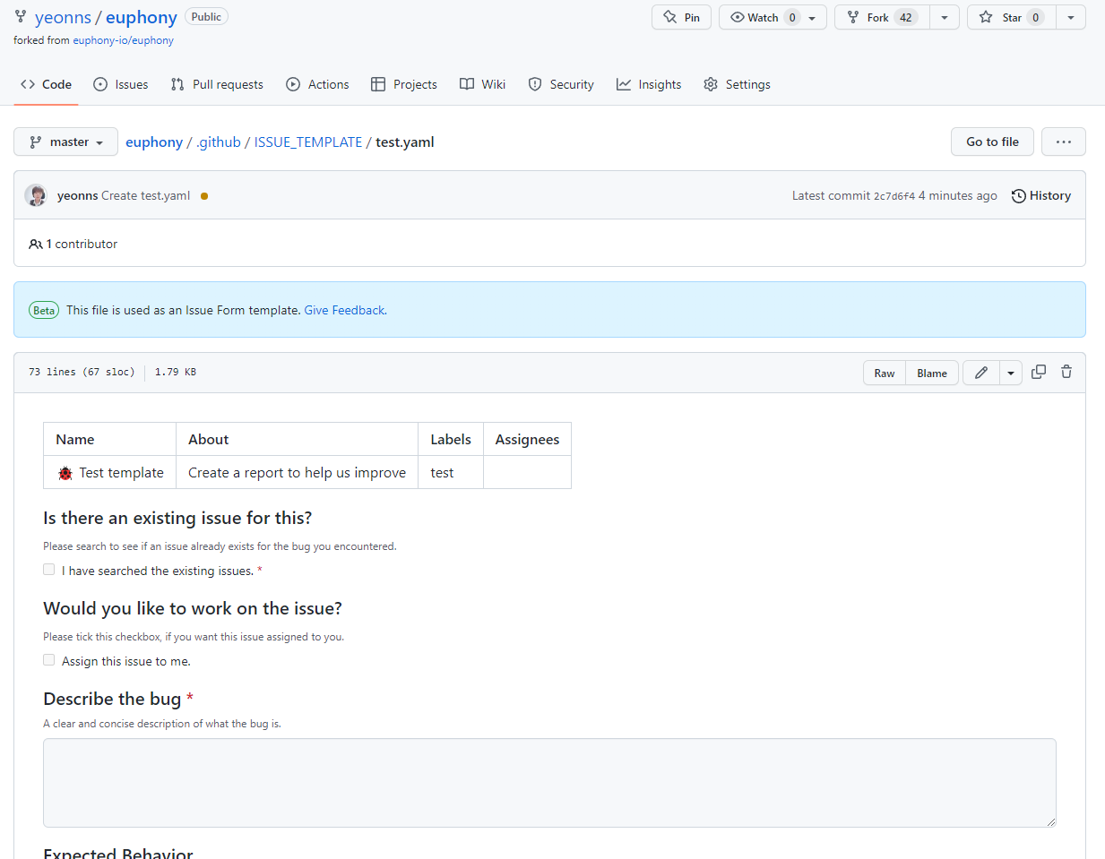This screenshot has width=1105, height=859.
Task: Click the 1 contributor link
Action: pyautogui.click(x=73, y=244)
